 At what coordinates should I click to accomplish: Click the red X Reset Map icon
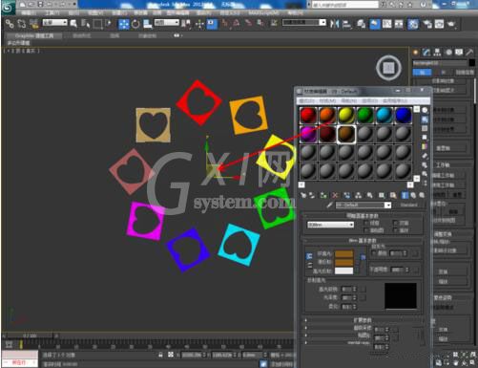[x=335, y=195]
